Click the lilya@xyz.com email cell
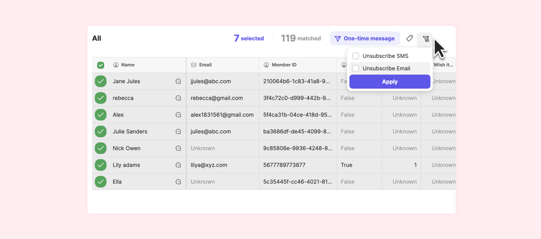 [x=209, y=165]
